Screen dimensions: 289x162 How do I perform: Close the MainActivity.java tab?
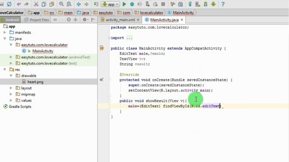182,19
